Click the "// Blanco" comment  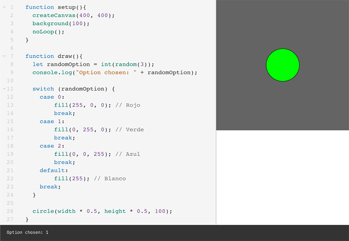tap(110, 179)
